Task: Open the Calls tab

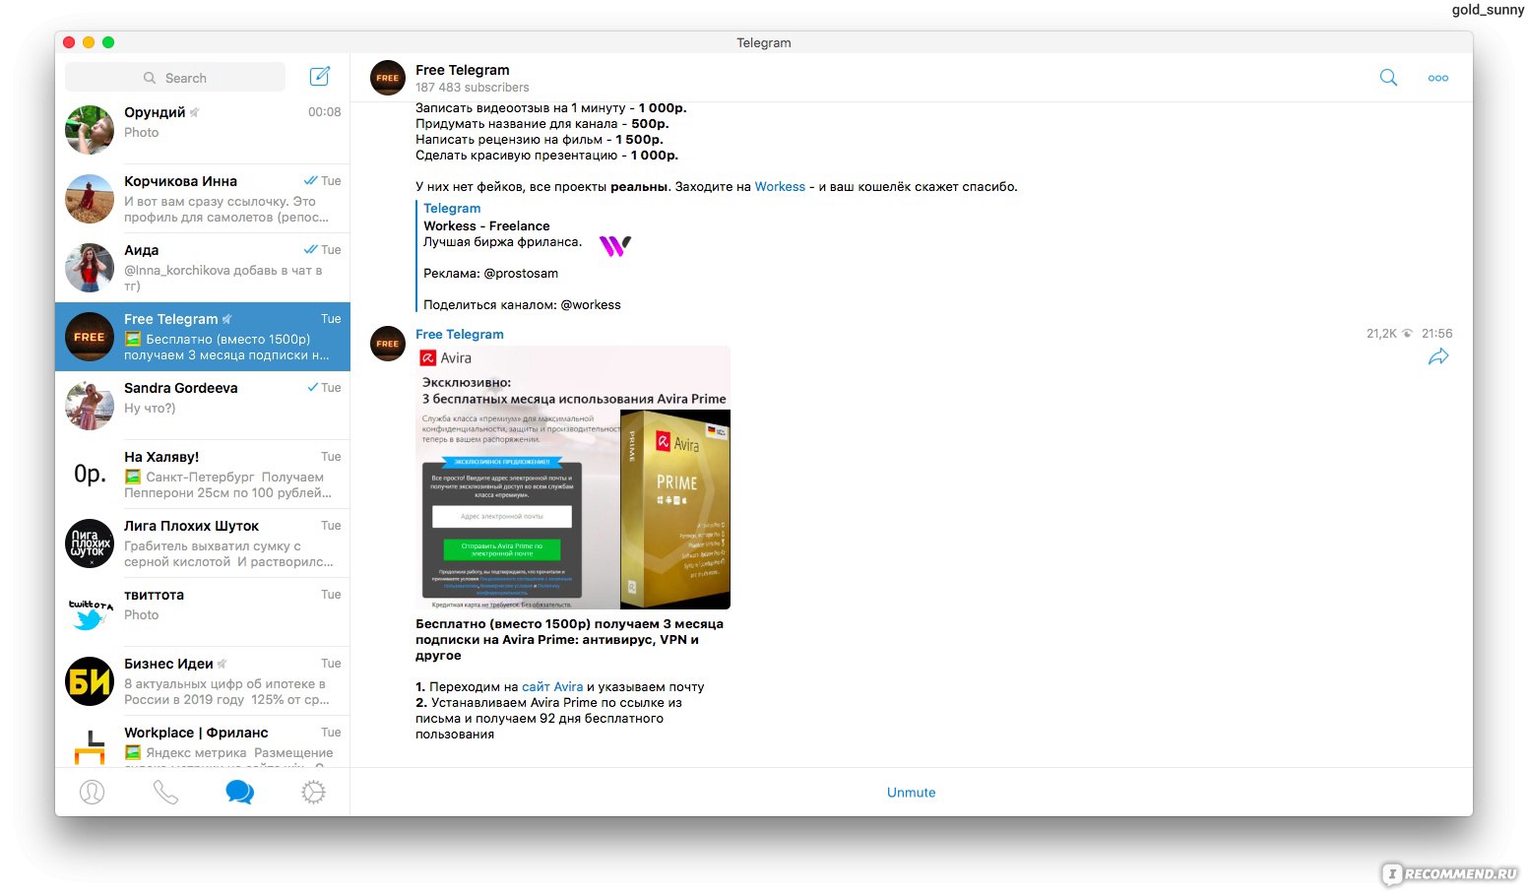Action: coord(165,792)
